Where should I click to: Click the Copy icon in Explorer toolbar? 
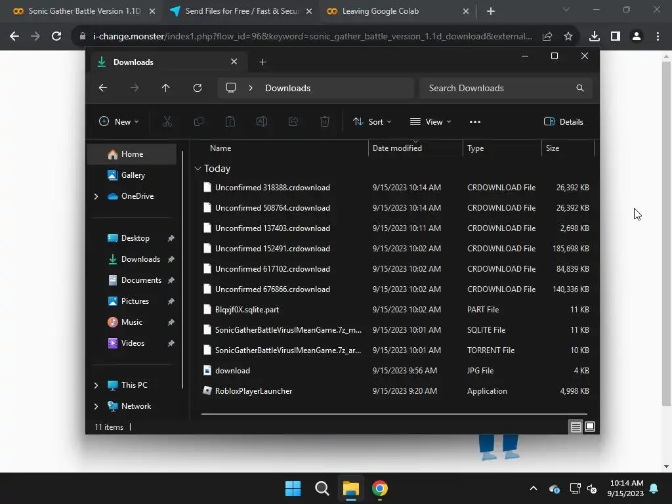[x=198, y=121]
